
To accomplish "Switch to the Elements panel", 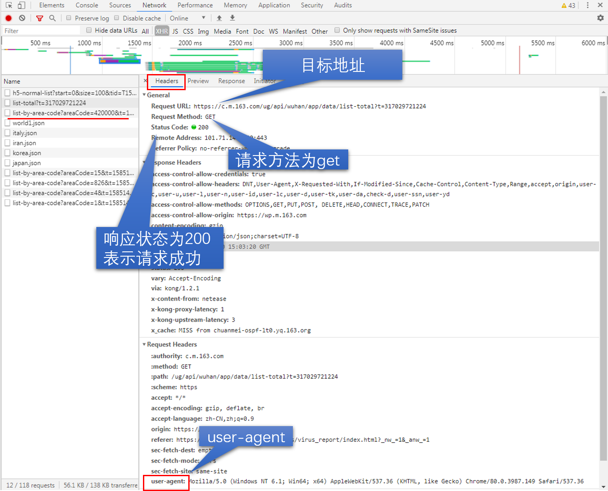I will pos(51,5).
